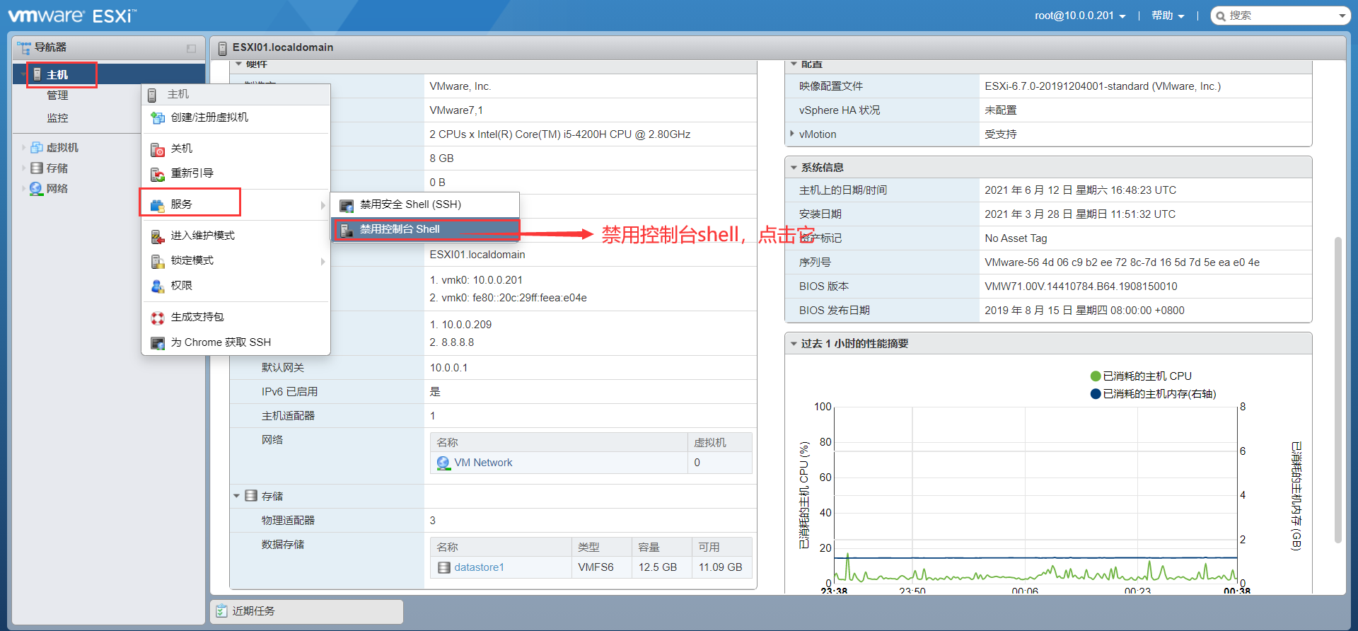Toggle consumed host memory blue legend

[1153, 394]
